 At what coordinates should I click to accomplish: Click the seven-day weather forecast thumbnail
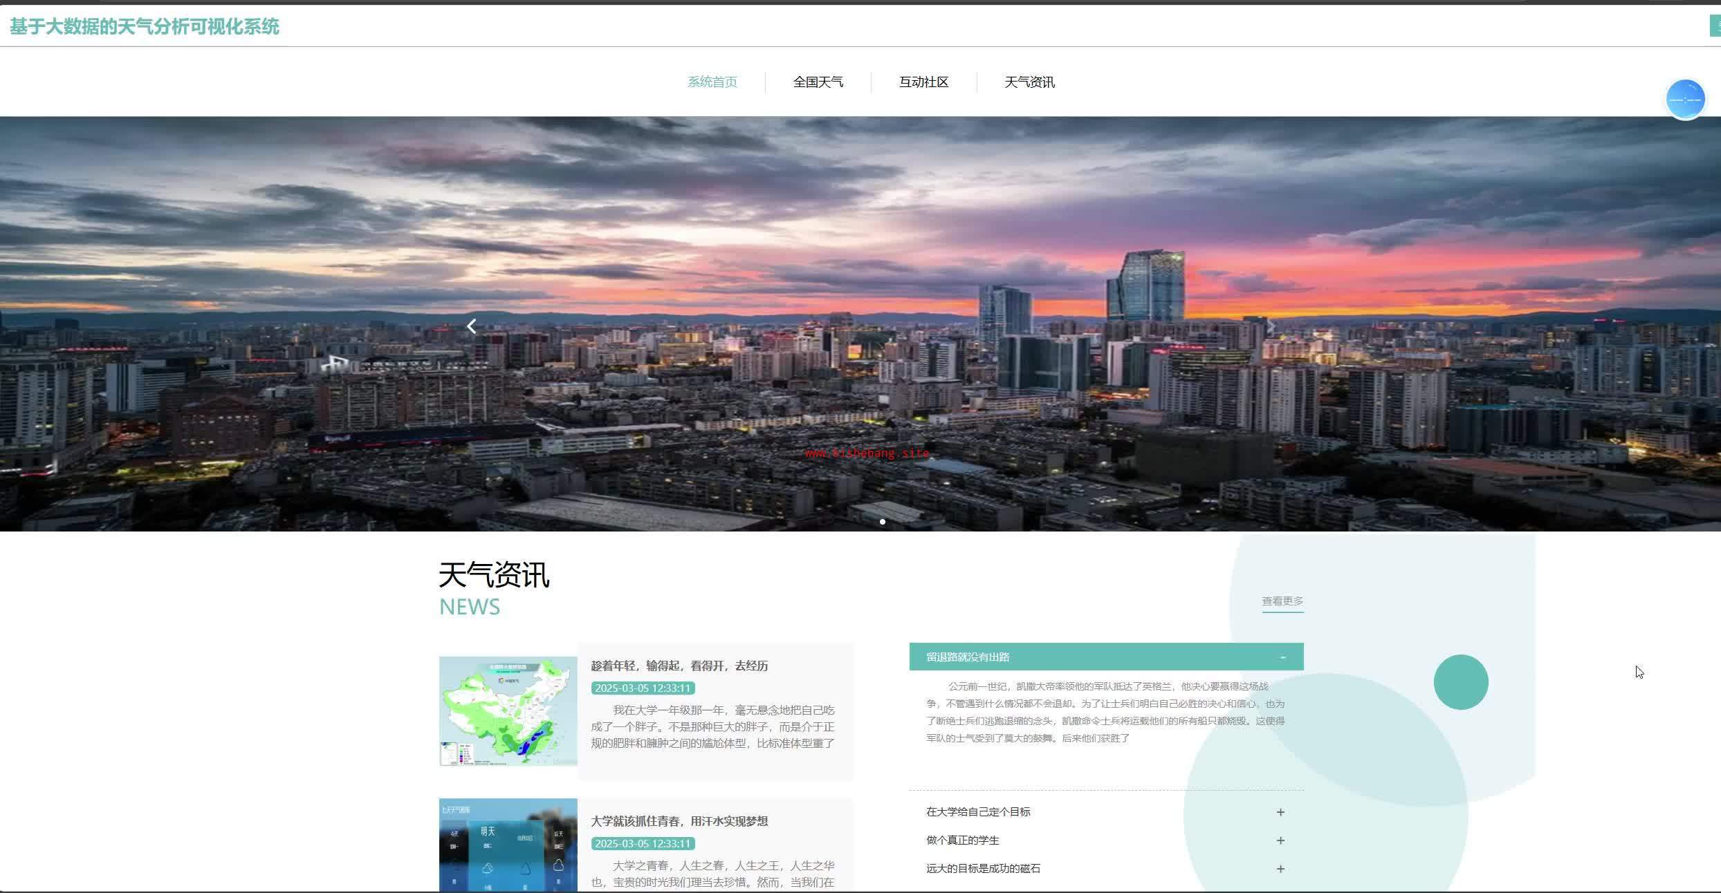coord(508,845)
